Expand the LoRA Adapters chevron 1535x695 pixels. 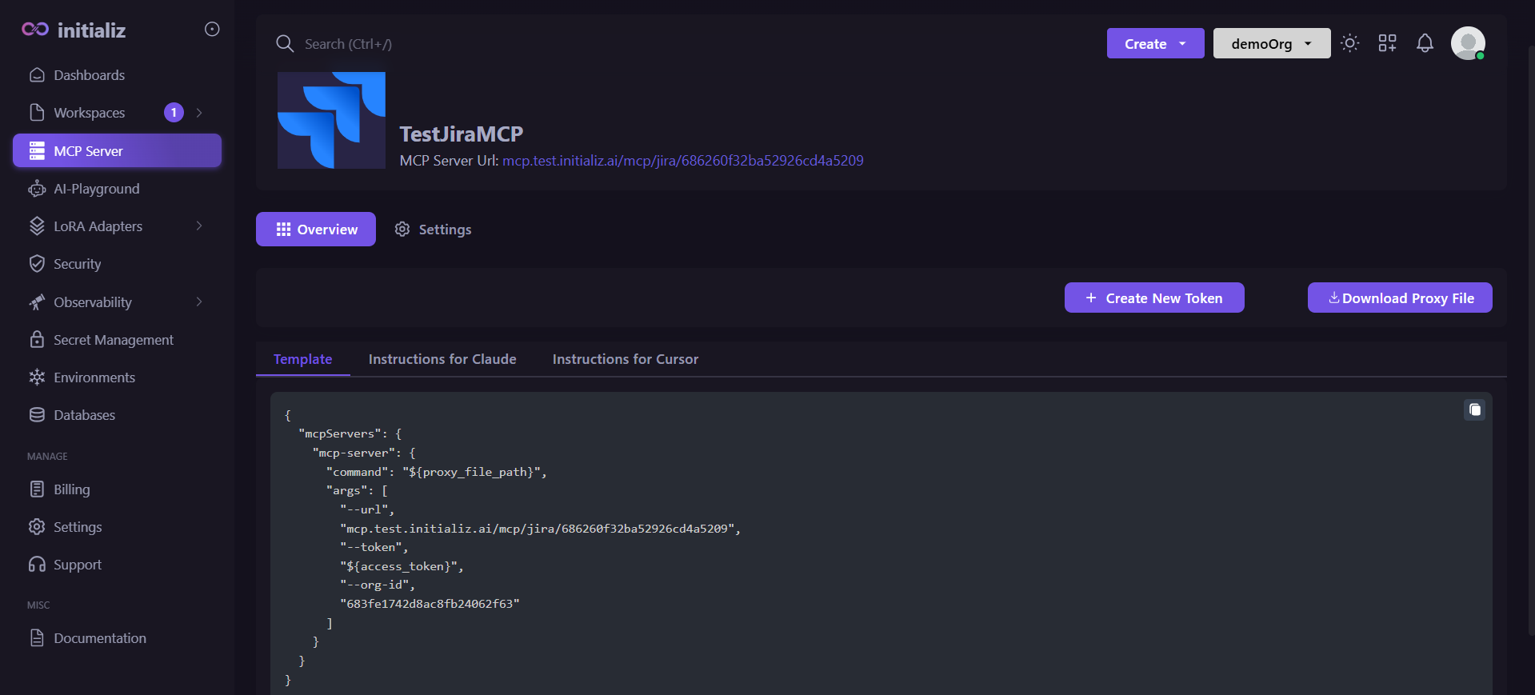click(x=199, y=226)
